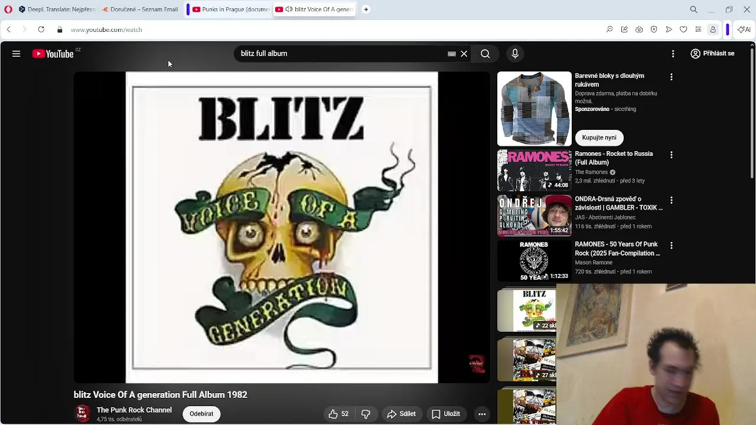This screenshot has width=756, height=425.
Task: Click the Blitz album video player
Action: (x=282, y=227)
